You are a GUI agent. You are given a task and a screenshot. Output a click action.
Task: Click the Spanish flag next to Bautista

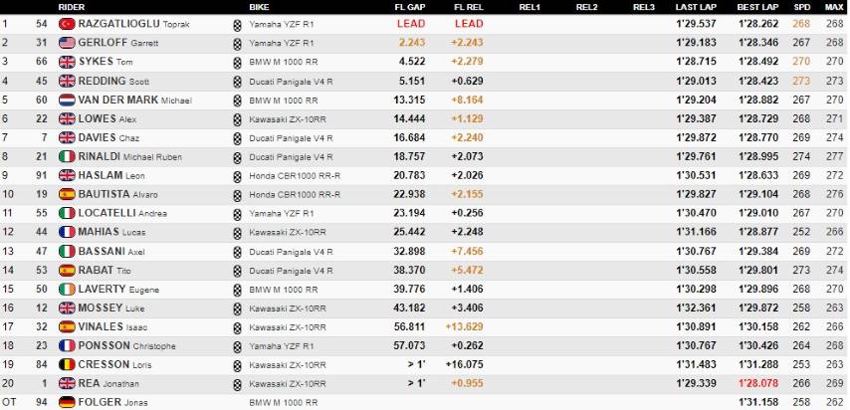click(x=67, y=194)
